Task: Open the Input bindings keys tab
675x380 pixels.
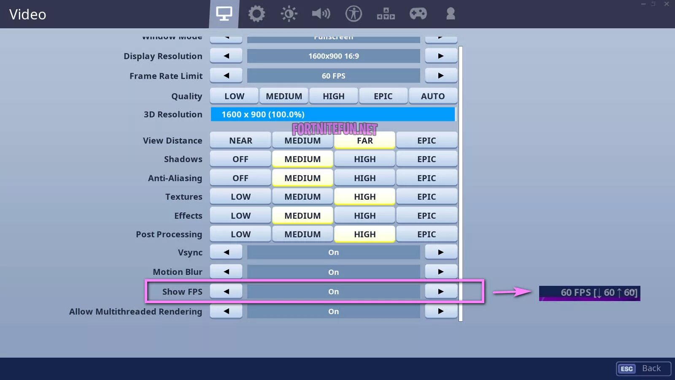Action: click(x=386, y=14)
